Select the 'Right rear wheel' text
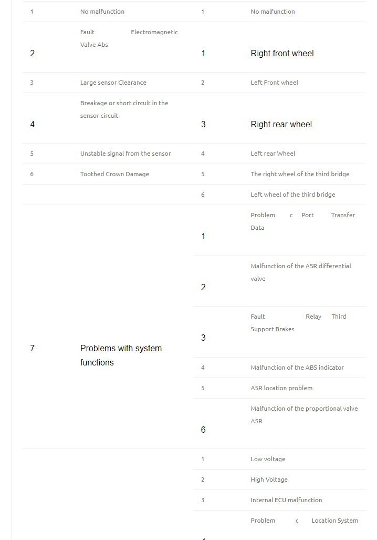The height and width of the screenshot is (540, 377). [281, 125]
